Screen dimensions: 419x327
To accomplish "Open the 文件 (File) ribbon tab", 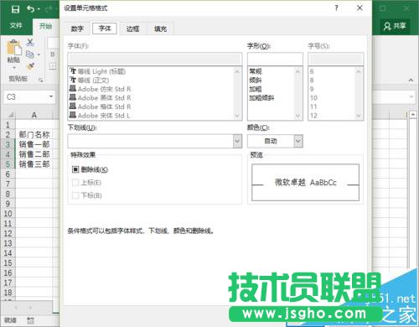I will pos(16,26).
